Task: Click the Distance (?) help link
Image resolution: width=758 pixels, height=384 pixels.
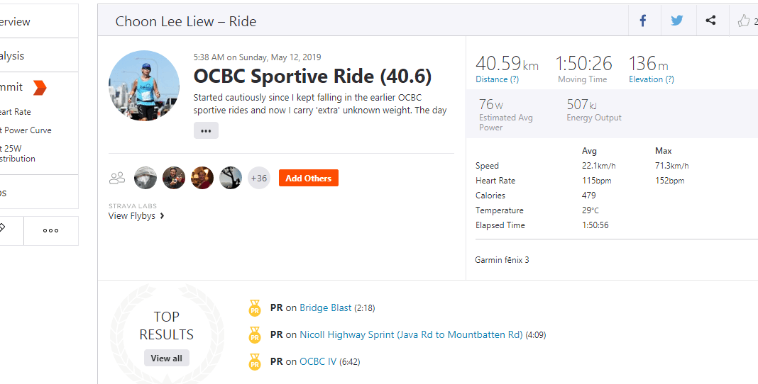Action: (x=497, y=79)
